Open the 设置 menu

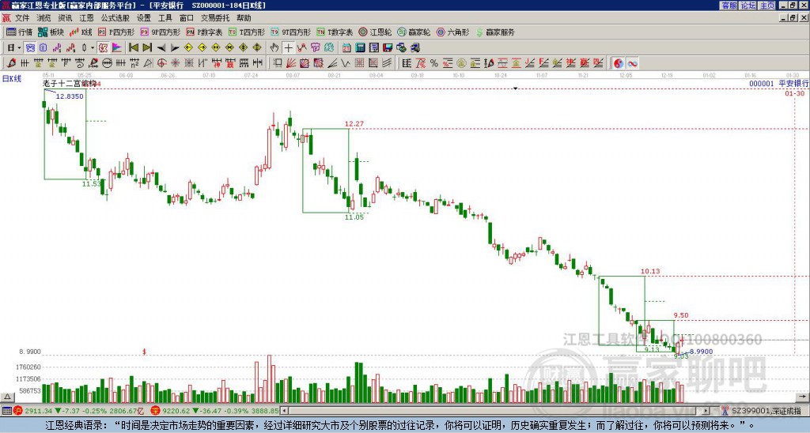[144, 18]
